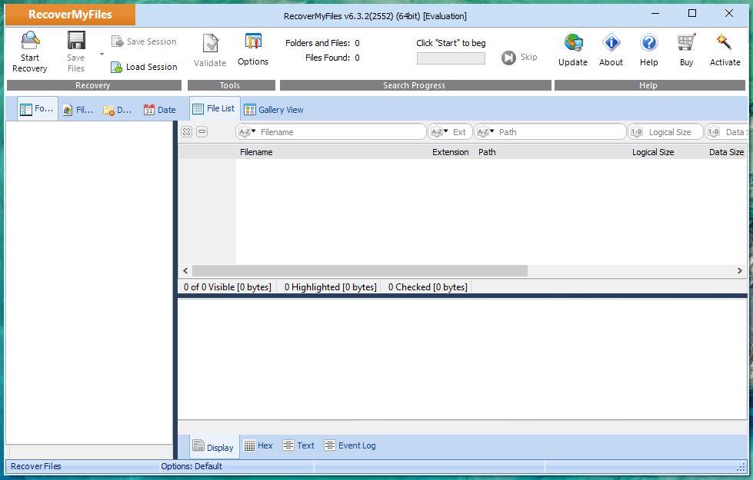The height and width of the screenshot is (480, 753).
Task: Open the Path filter dropdown arrow
Action: pos(492,131)
